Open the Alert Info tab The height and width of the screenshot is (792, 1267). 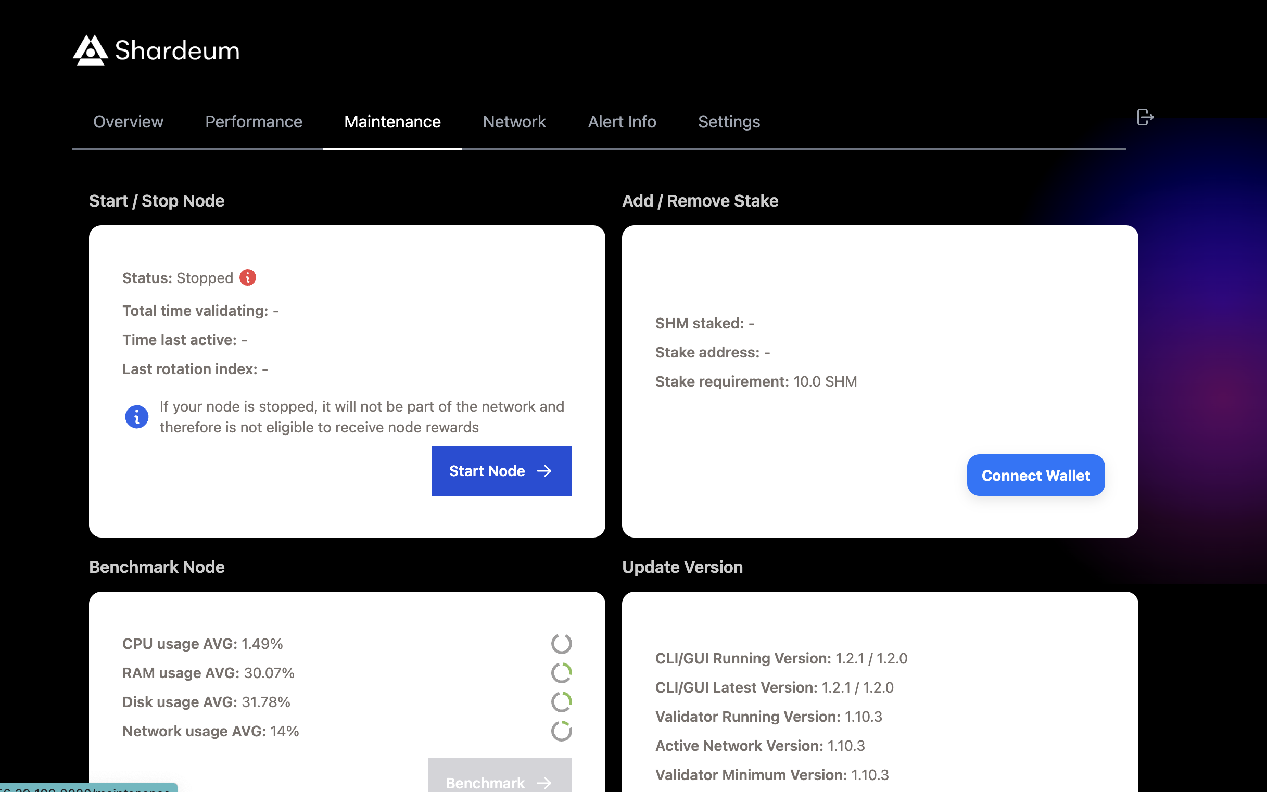pos(622,122)
